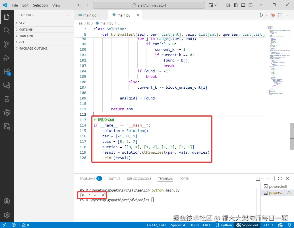Open the Extensions view with badge

coord(7,72)
